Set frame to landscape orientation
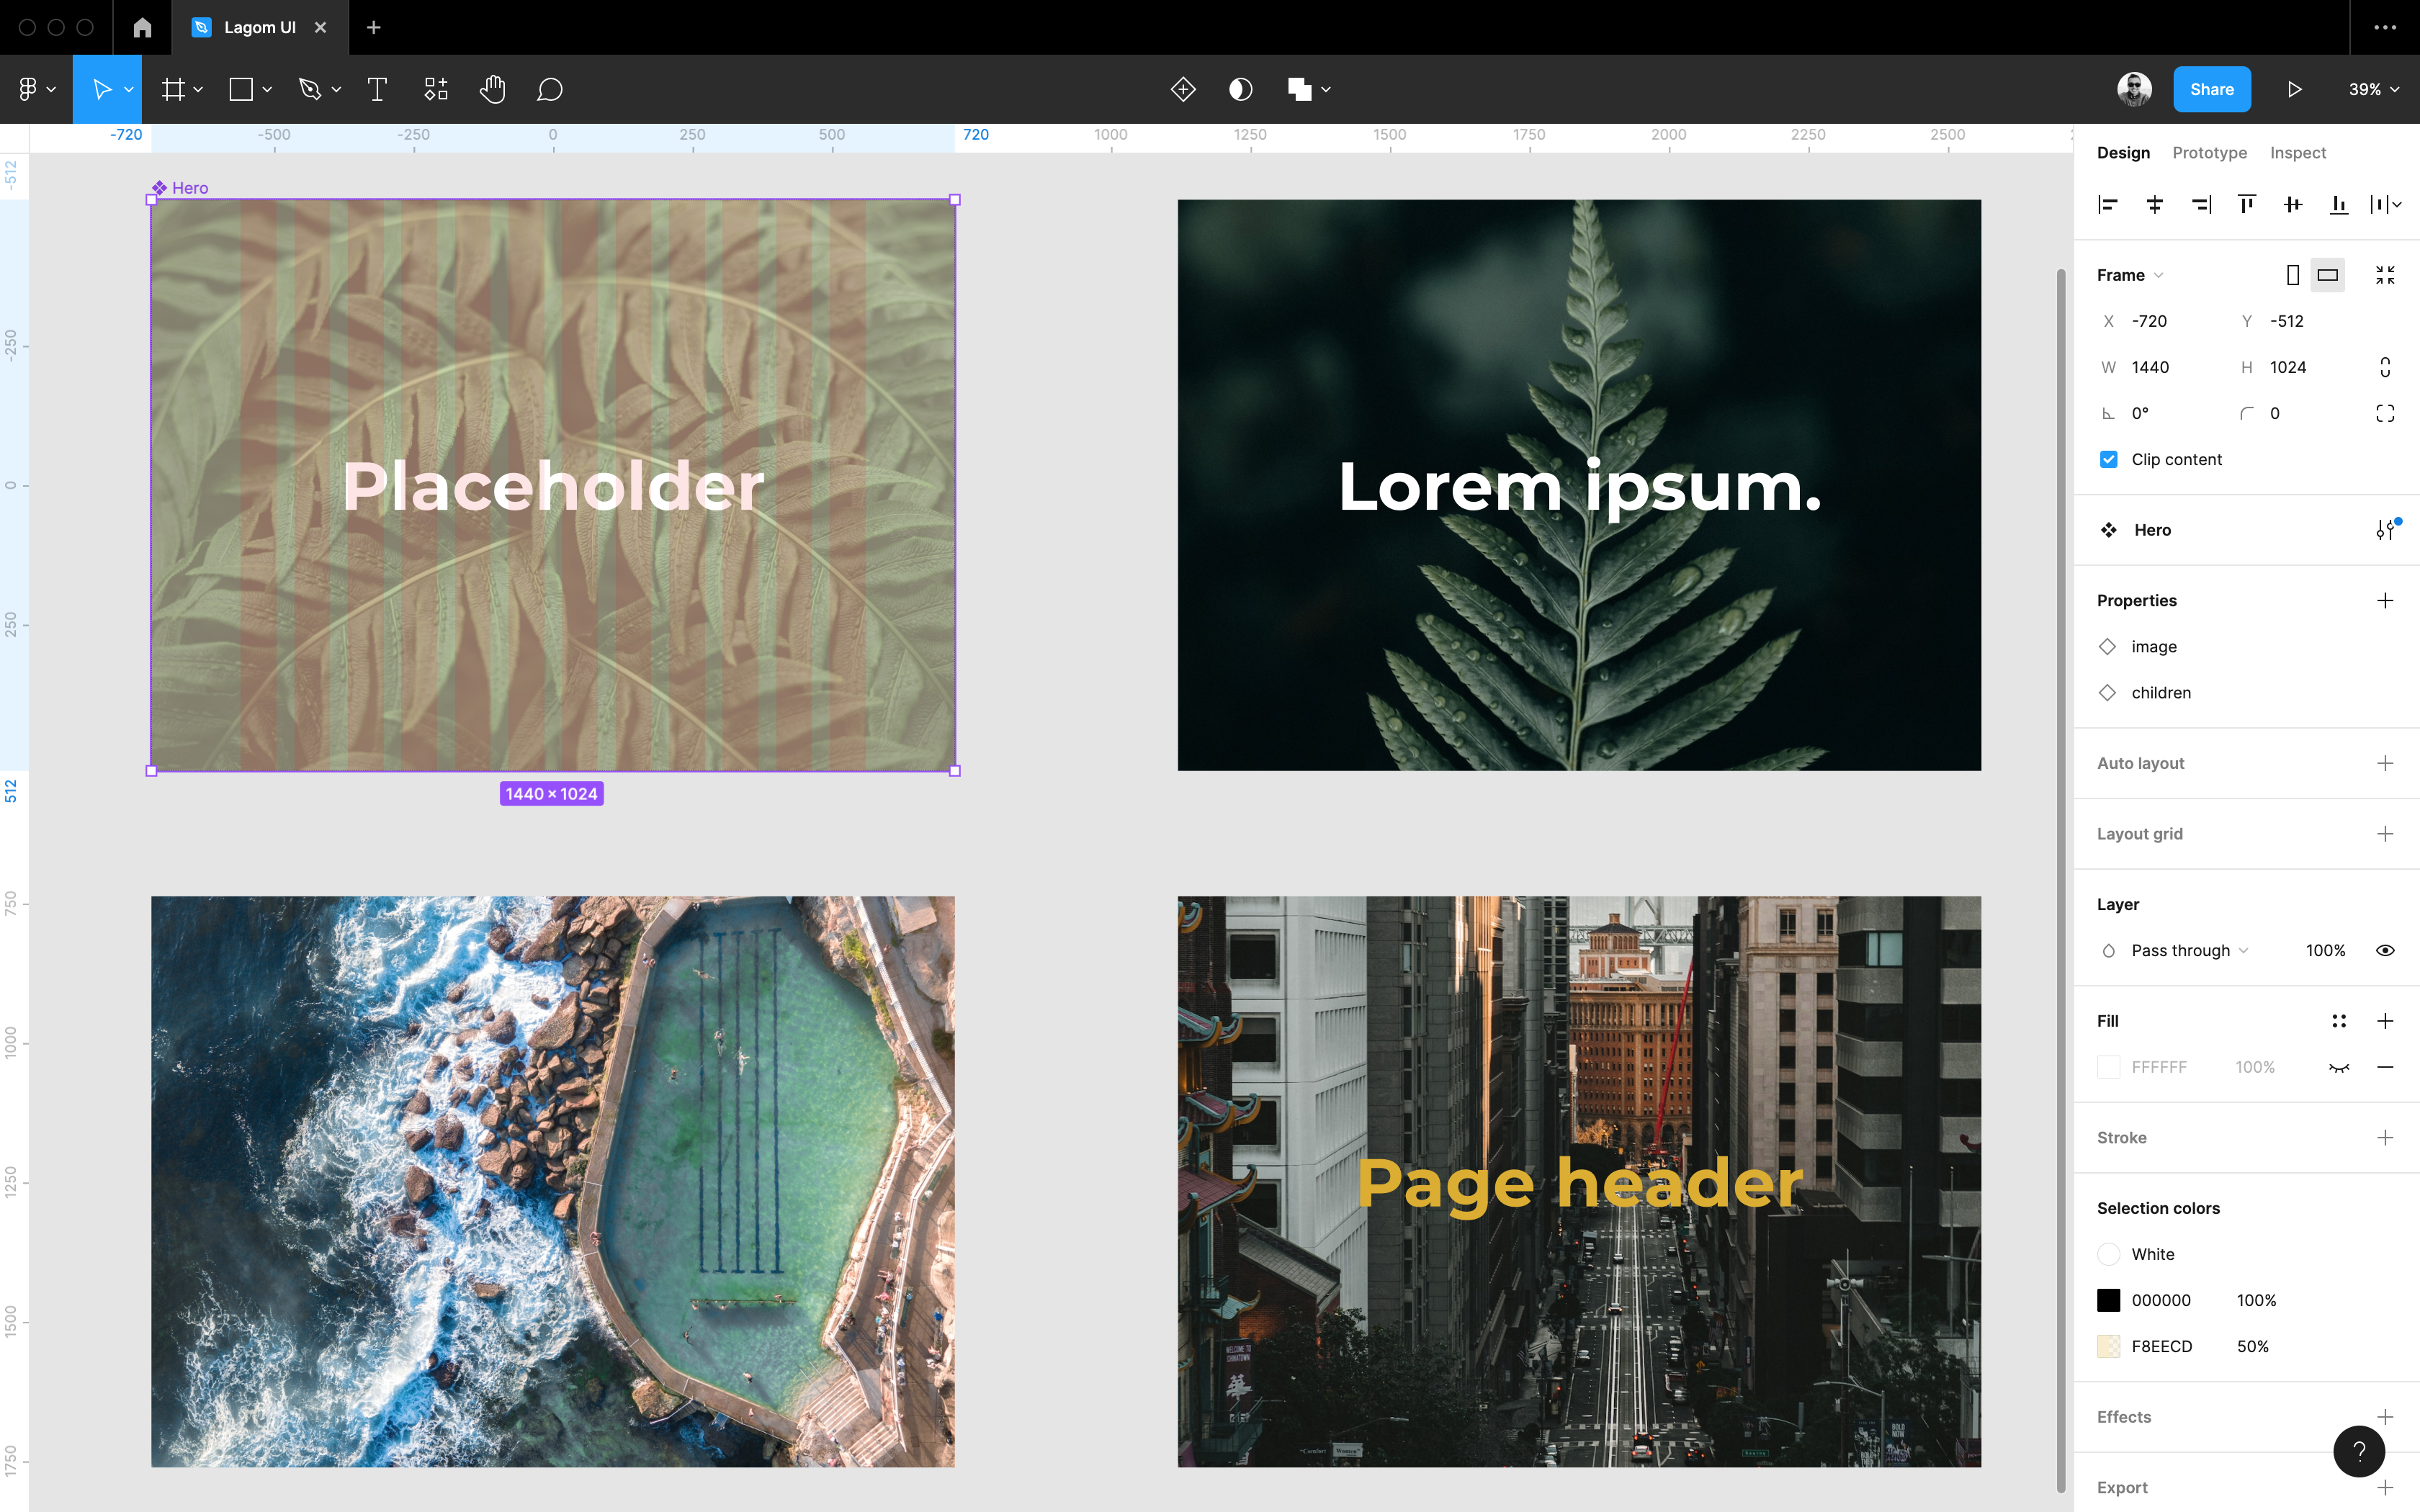2420x1512 pixels. point(2327,275)
